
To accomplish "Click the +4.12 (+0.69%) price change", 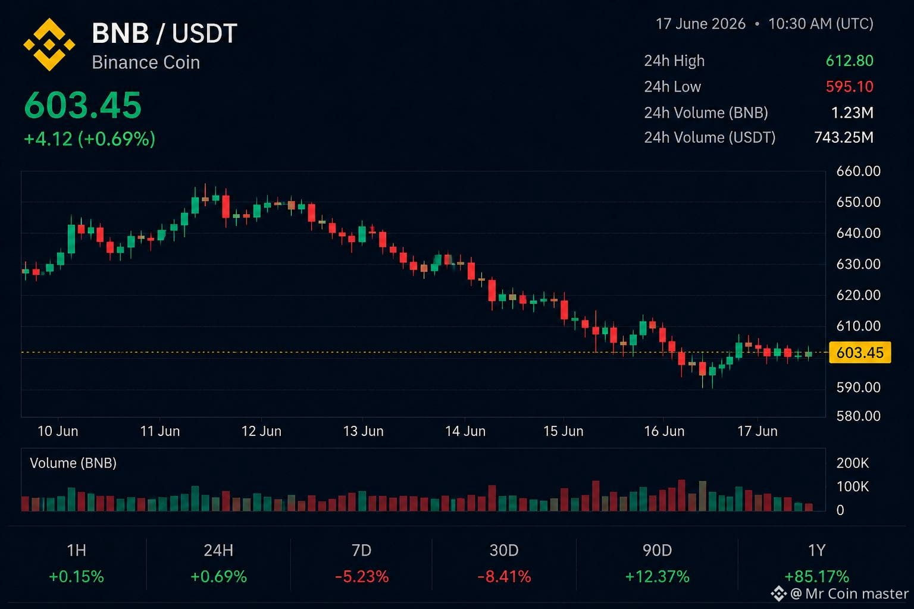I will (89, 139).
